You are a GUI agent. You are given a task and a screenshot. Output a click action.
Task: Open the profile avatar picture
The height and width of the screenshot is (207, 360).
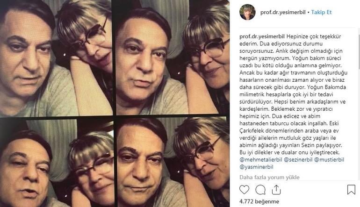[247, 12]
